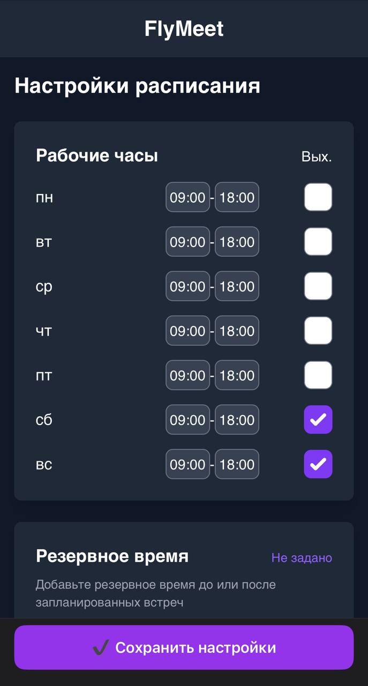Mark Monday (пн) as a day off
This screenshot has height=686, width=368.
[318, 197]
